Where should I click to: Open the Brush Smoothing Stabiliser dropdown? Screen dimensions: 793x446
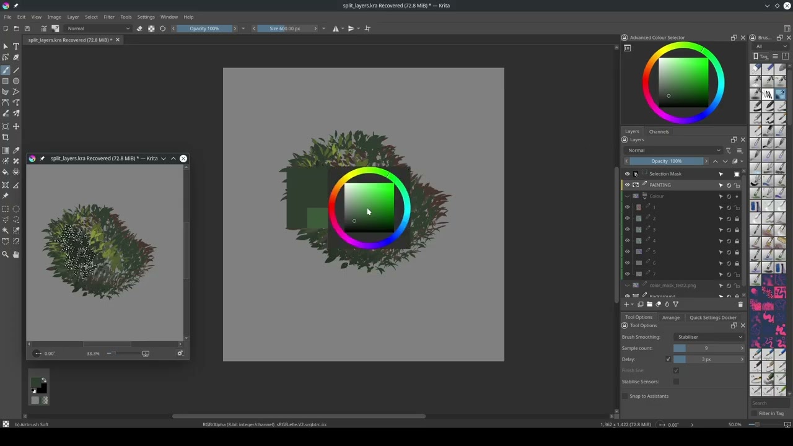(709, 337)
